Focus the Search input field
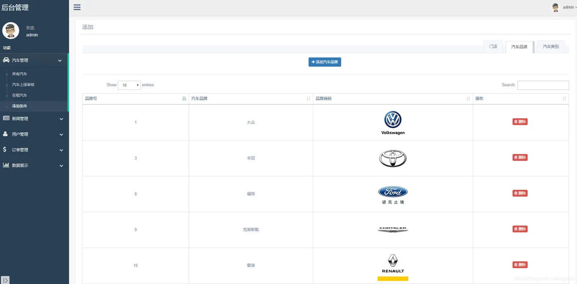 (543, 85)
